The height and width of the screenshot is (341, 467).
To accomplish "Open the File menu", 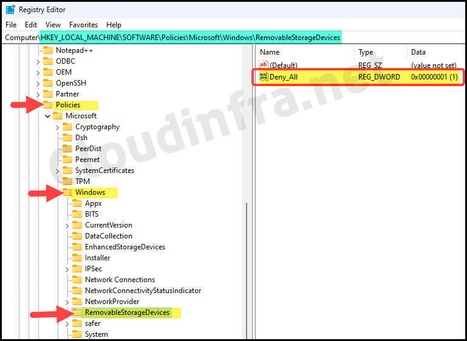I will 11,25.
